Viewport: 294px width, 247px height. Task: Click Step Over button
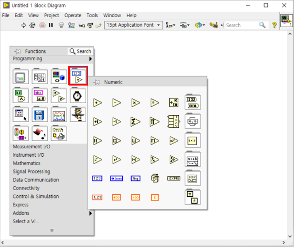(x=90, y=25)
